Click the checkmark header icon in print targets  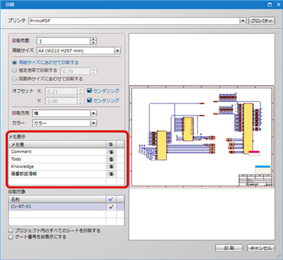click(x=111, y=199)
